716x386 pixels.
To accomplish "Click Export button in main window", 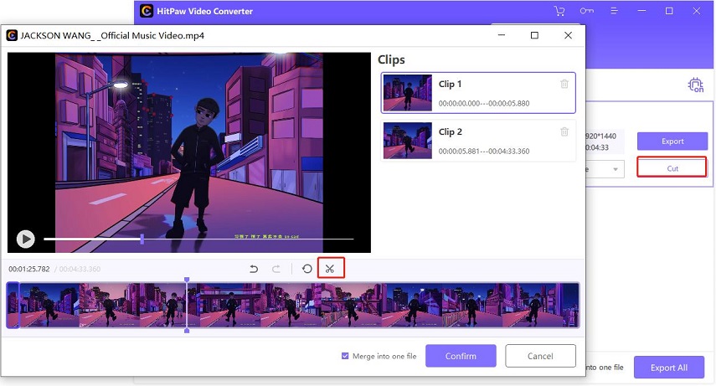I will (672, 142).
